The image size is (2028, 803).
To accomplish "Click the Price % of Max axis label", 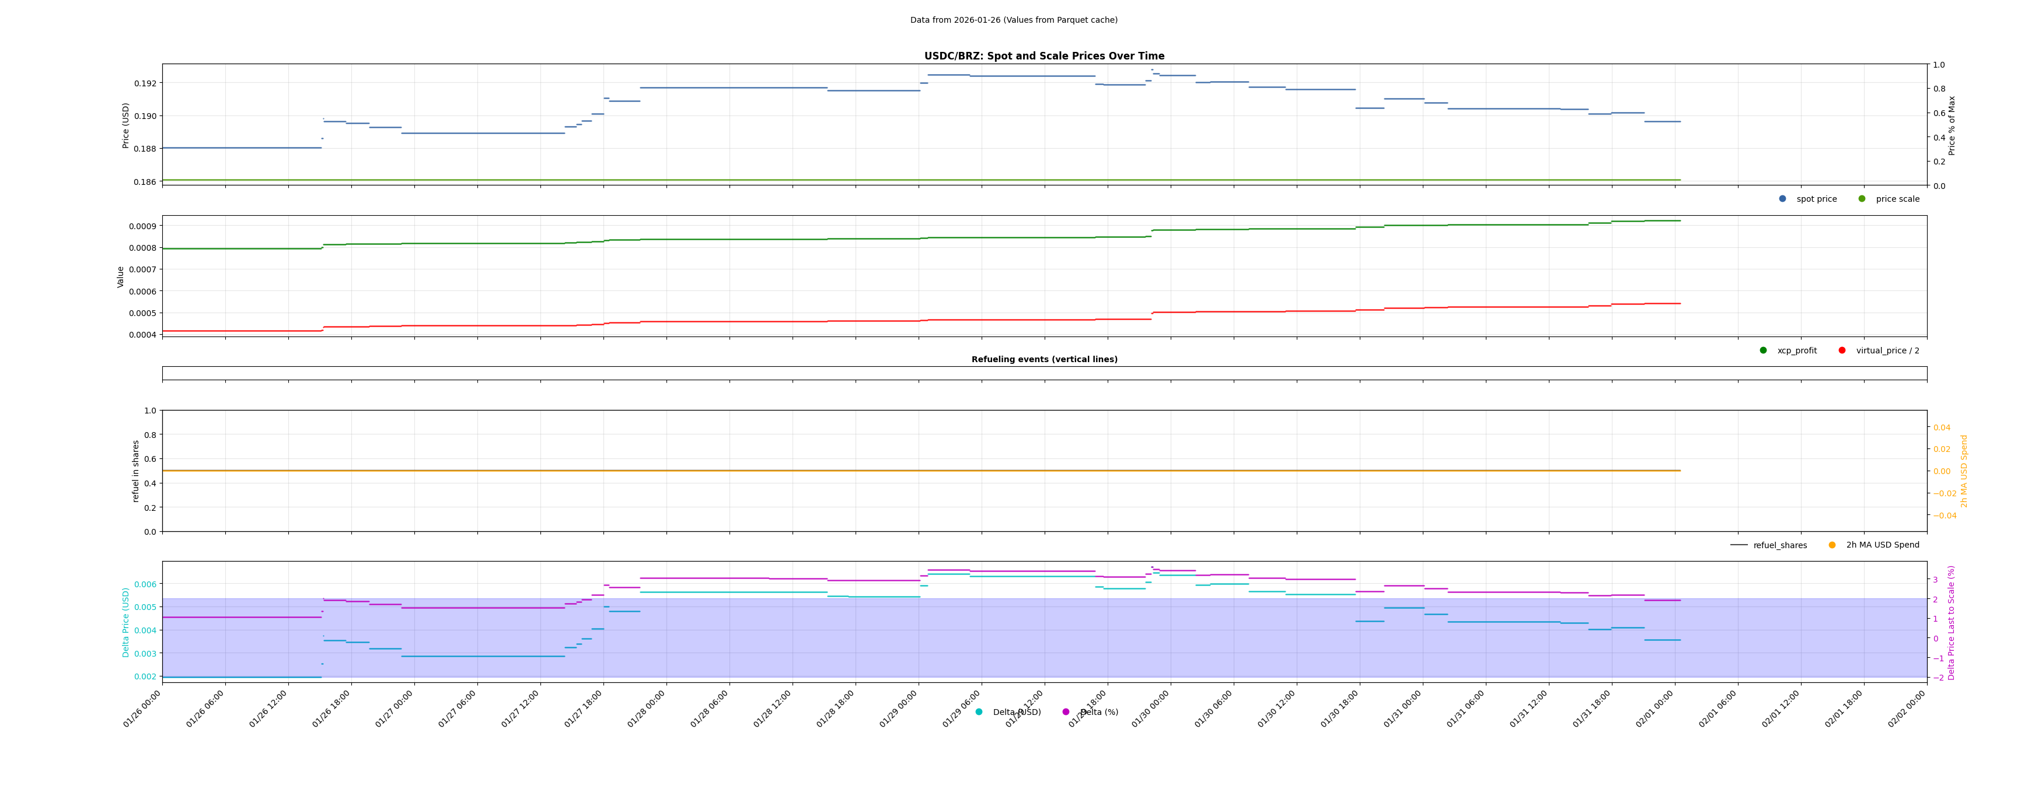I will (x=1952, y=125).
